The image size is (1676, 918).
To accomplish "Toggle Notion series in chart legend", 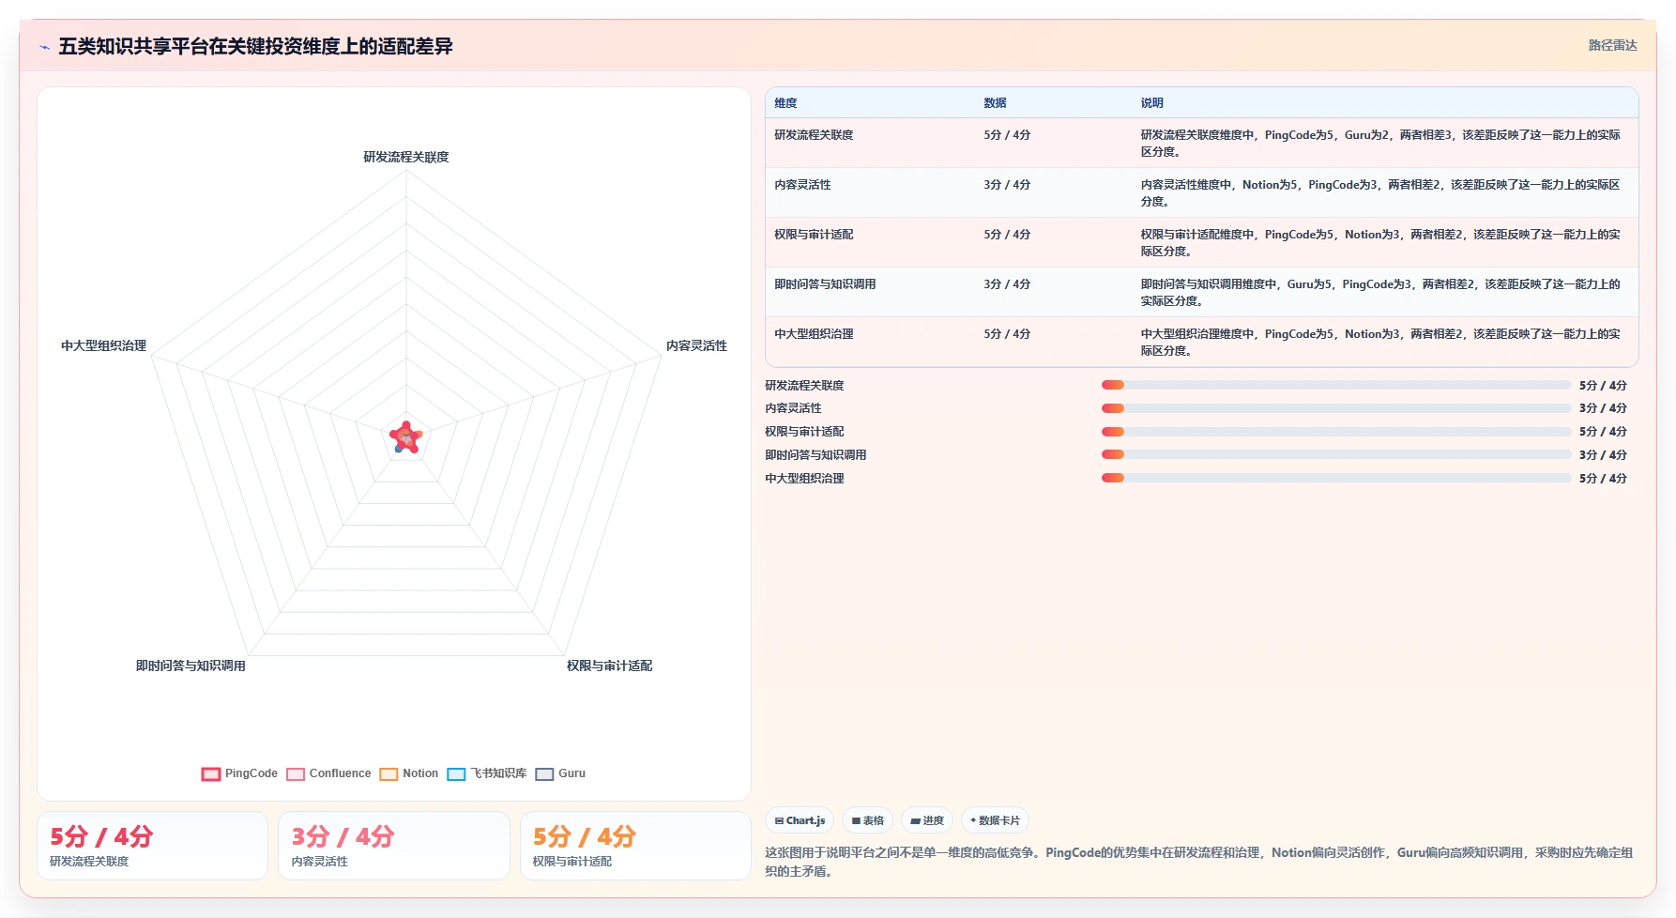I will click(x=409, y=773).
